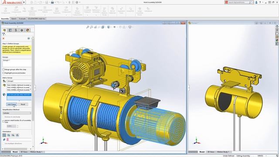Open the Task Pane home icon
The width and height of the screenshot is (279, 157).
pyautogui.click(x=277, y=26)
